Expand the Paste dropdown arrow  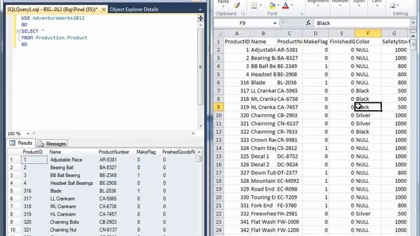pos(223,6)
